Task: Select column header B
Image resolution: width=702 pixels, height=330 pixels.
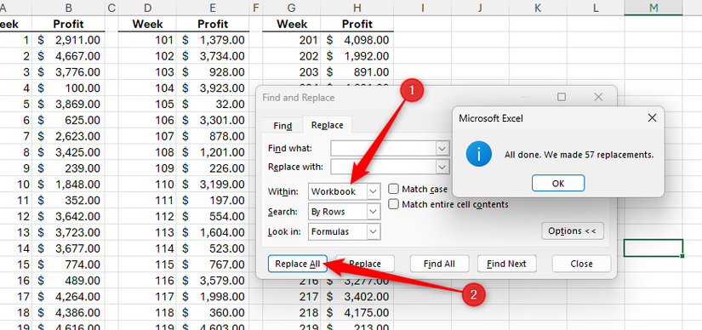Action: [69, 8]
